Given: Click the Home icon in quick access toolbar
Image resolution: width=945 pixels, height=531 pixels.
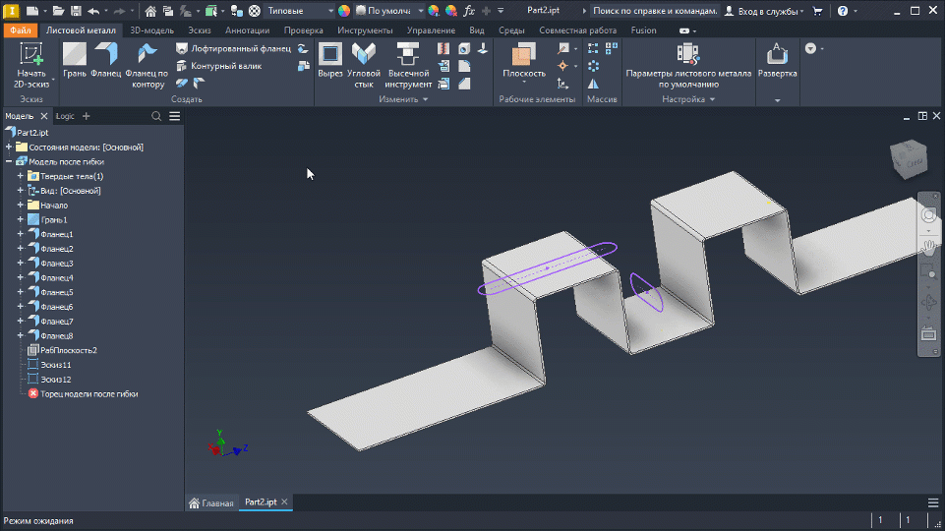Looking at the screenshot, I should click(150, 11).
